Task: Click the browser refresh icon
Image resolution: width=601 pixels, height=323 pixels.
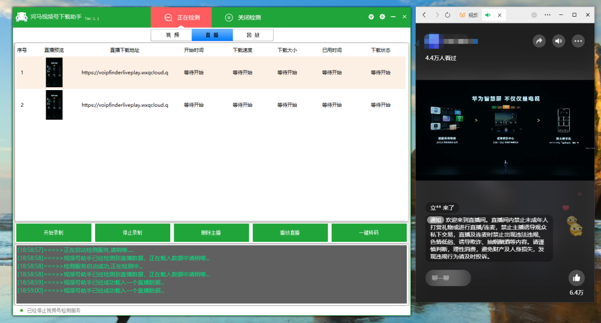Action: tap(448, 15)
